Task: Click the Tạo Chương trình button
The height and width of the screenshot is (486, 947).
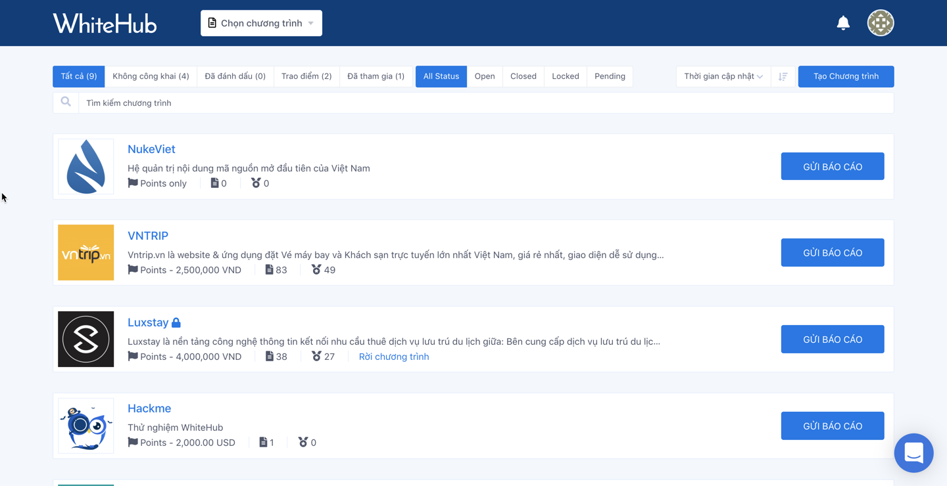Action: click(x=846, y=76)
